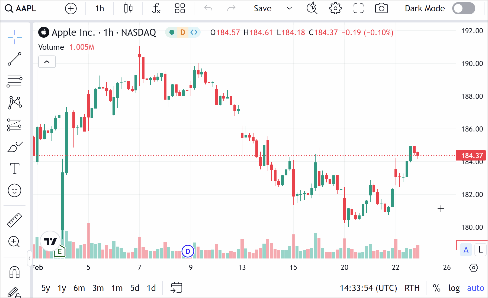This screenshot has width=488, height=298.
Task: Select the text annotation tool
Action: pos(15,168)
